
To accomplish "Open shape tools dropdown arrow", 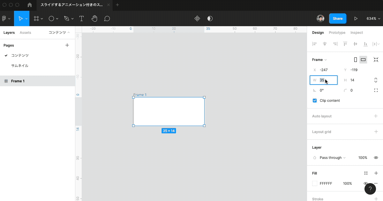I will click(x=57, y=19).
